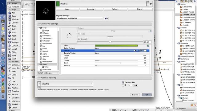Viewport: 197px width, 111px height.
Task: Activate the Shell tool
Action: (x=14, y=39)
